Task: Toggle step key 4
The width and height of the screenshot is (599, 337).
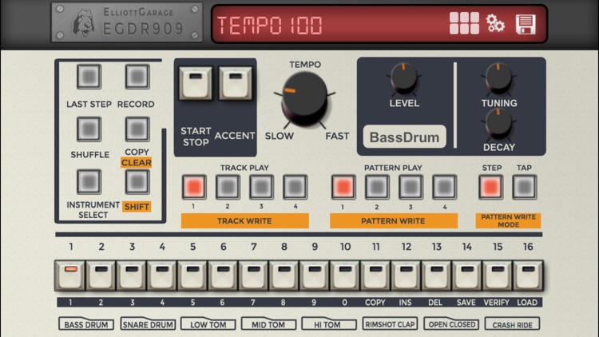Action: point(162,276)
